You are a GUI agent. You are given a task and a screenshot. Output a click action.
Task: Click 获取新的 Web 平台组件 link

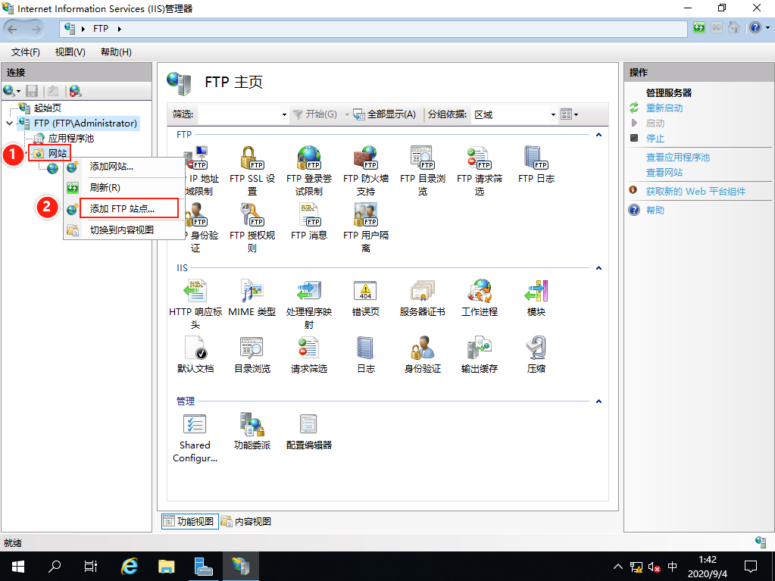tap(695, 191)
